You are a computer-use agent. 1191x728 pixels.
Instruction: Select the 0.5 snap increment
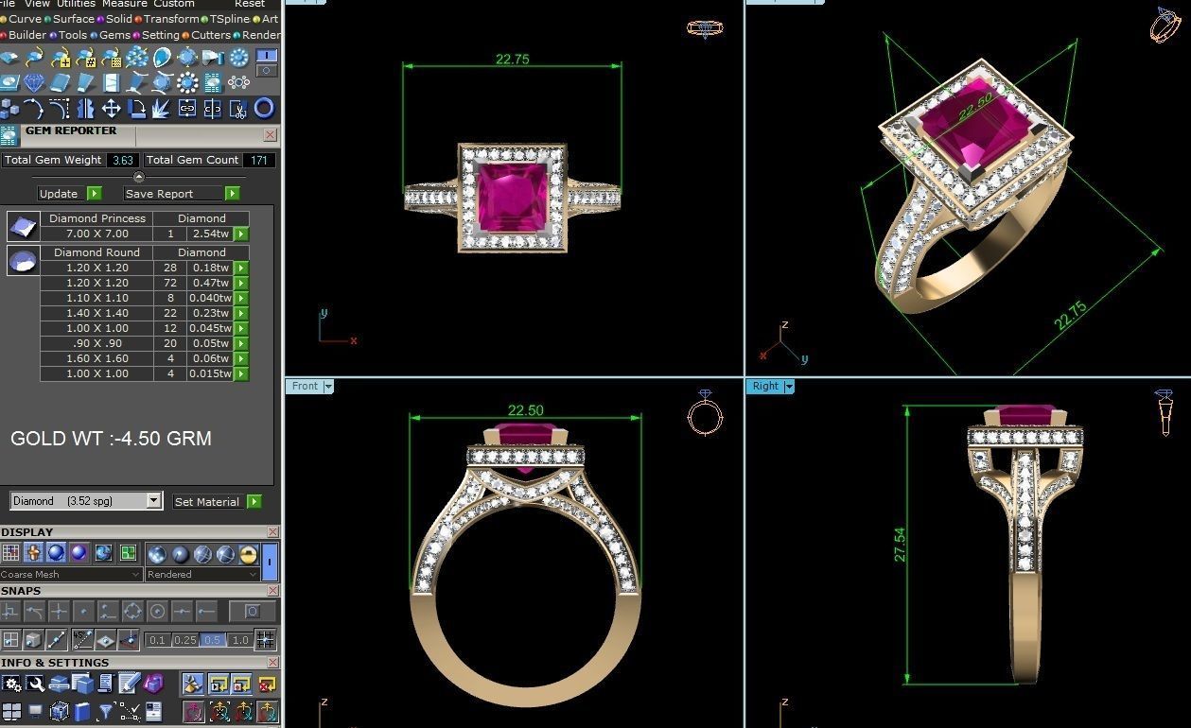point(212,640)
